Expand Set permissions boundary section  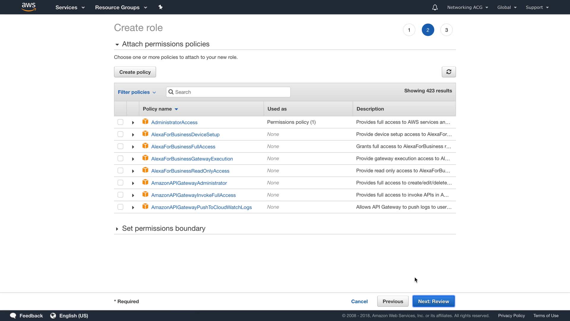pos(117,229)
